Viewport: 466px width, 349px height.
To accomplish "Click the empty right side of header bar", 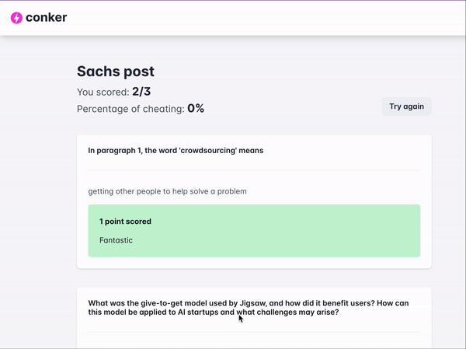I will coord(311,18).
